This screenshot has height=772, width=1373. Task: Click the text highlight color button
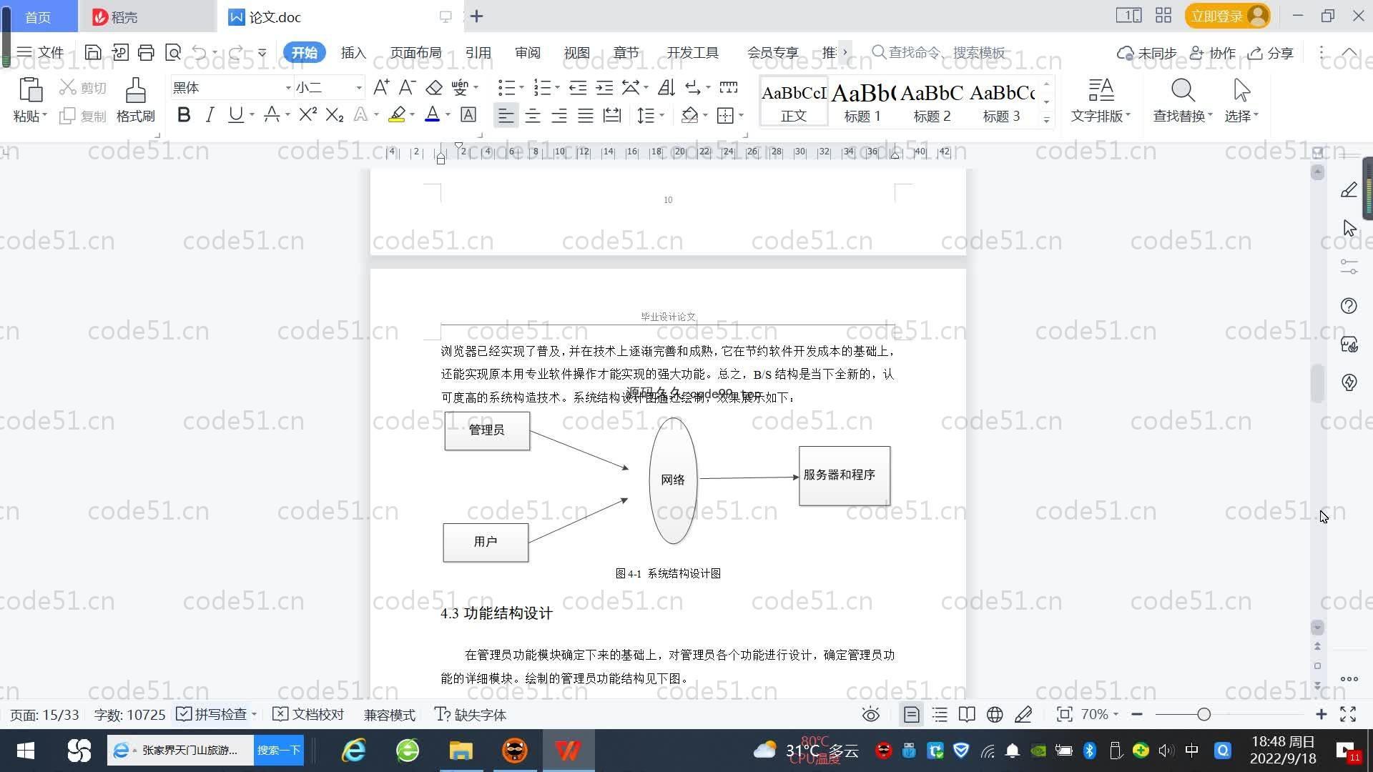click(397, 114)
